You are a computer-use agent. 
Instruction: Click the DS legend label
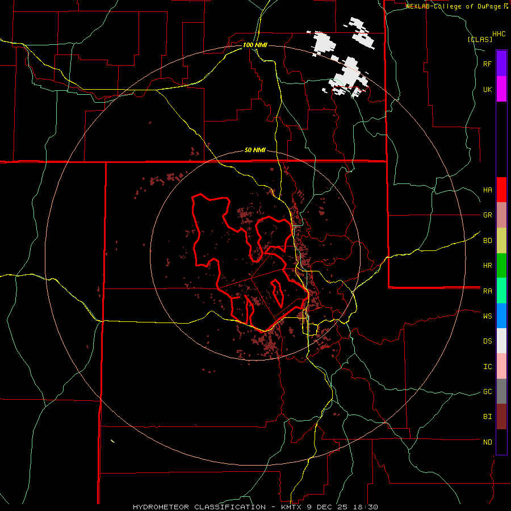tap(487, 341)
